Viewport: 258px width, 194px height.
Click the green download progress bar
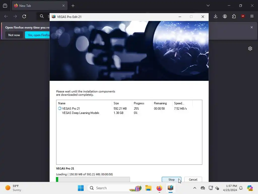click(x=93, y=180)
